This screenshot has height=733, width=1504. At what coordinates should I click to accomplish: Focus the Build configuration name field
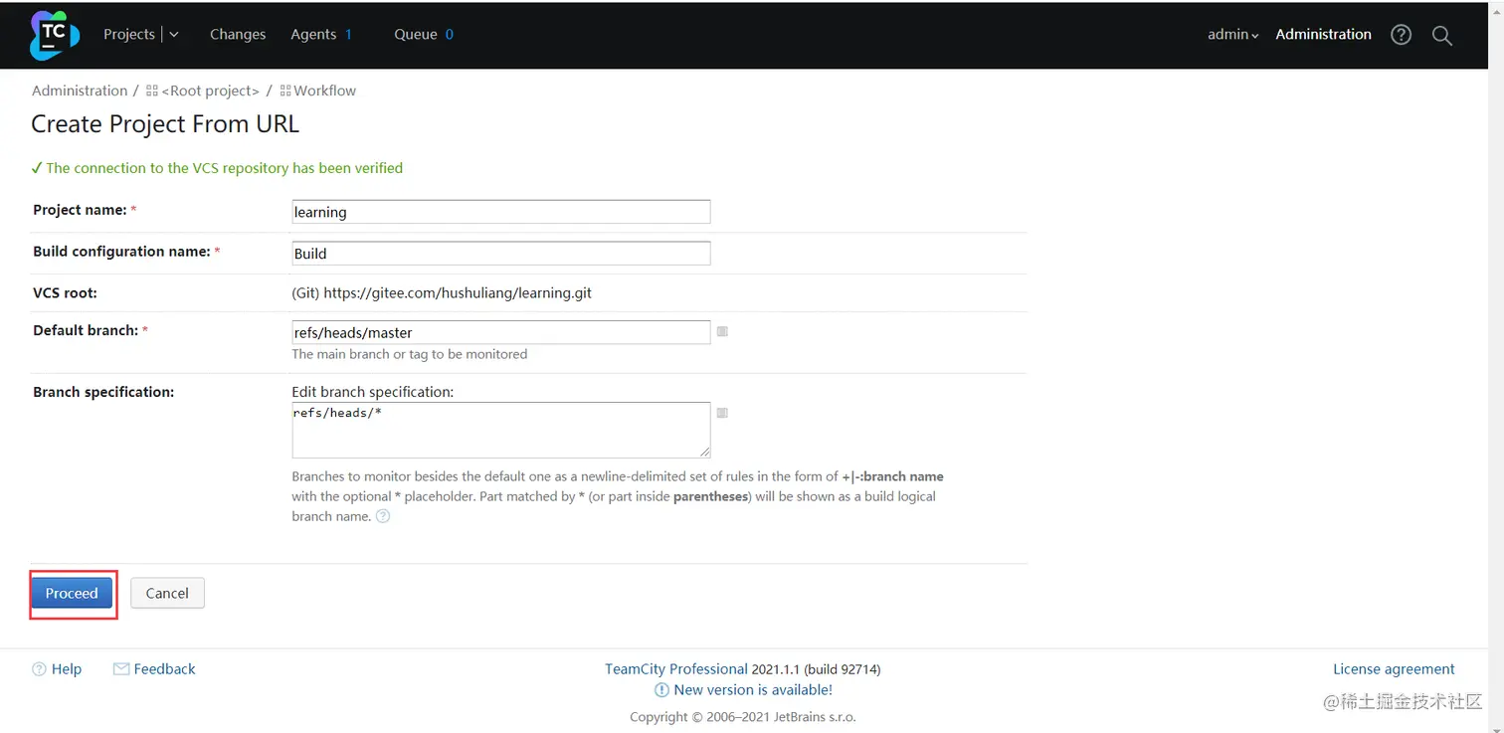[501, 254]
